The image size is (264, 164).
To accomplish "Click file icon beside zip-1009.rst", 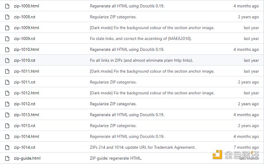I will pos(7,39).
